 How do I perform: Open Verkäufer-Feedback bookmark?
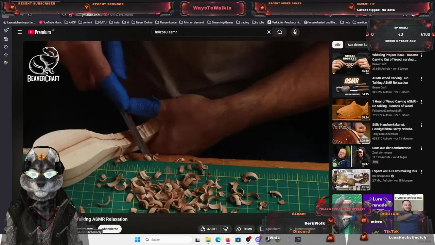[x=284, y=22]
